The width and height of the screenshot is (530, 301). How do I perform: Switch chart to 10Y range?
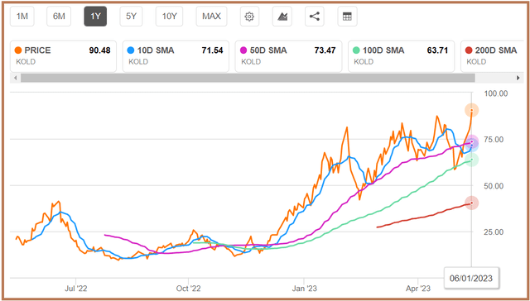pyautogui.click(x=170, y=17)
